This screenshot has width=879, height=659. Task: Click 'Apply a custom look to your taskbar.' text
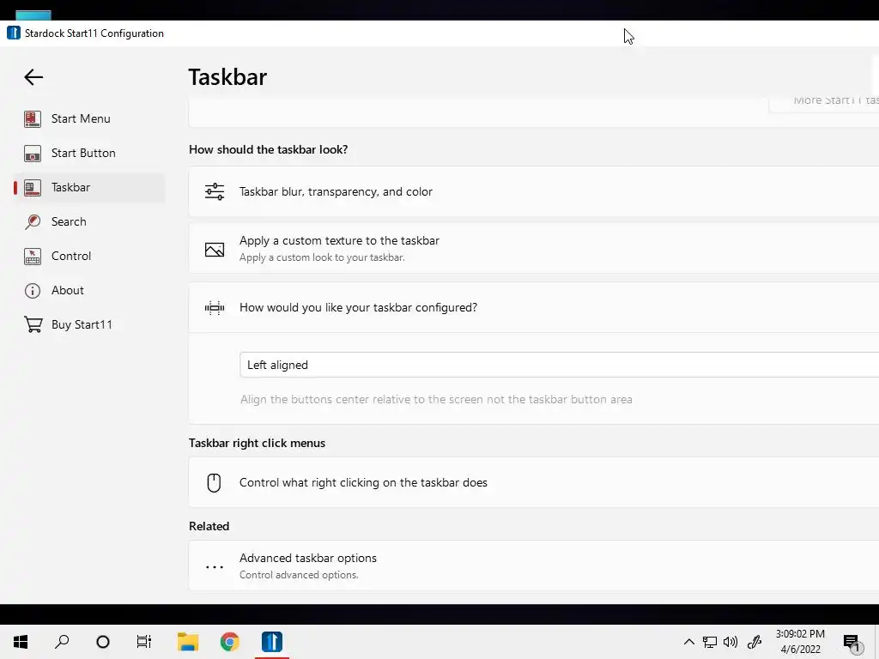(322, 257)
